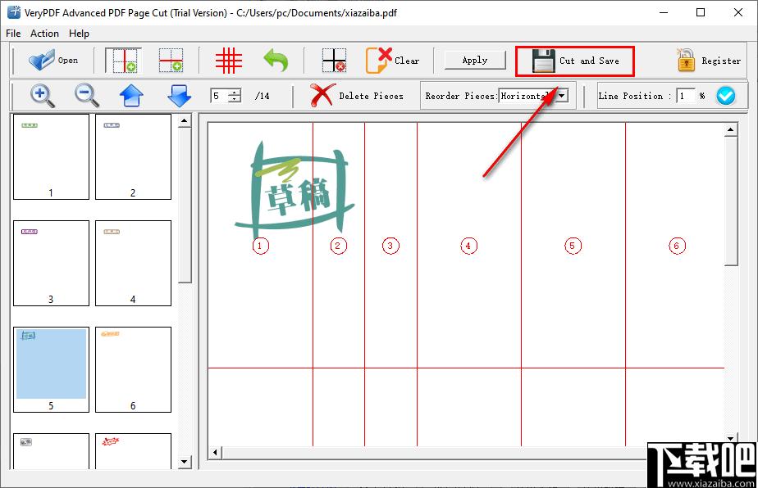Open the File menu

(13, 34)
